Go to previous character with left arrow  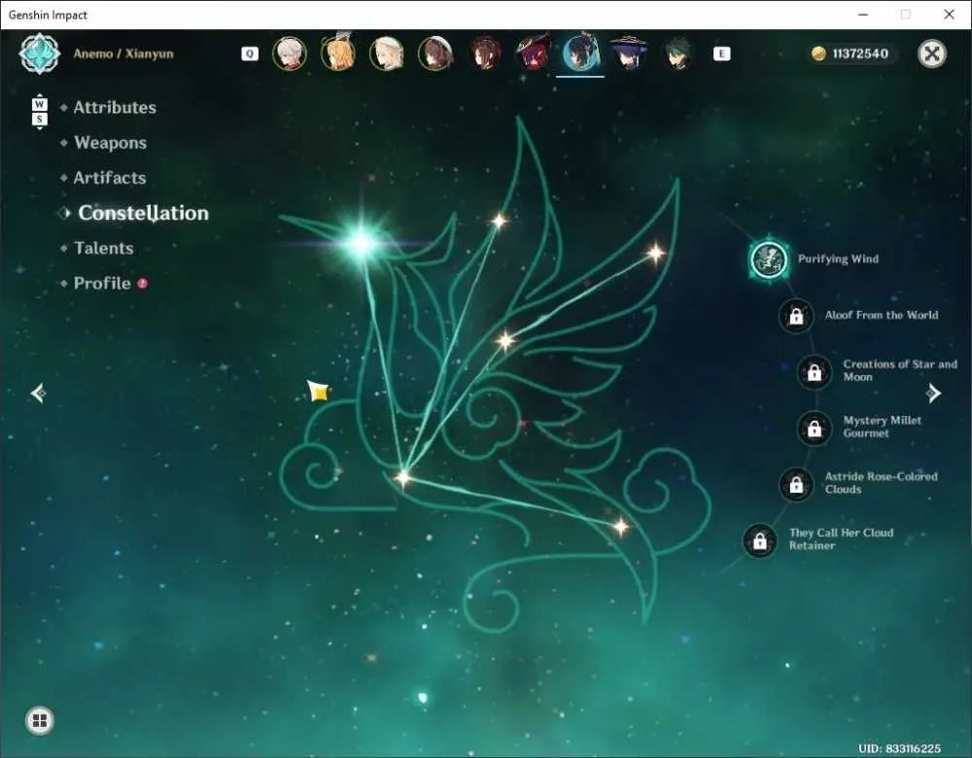pos(39,393)
